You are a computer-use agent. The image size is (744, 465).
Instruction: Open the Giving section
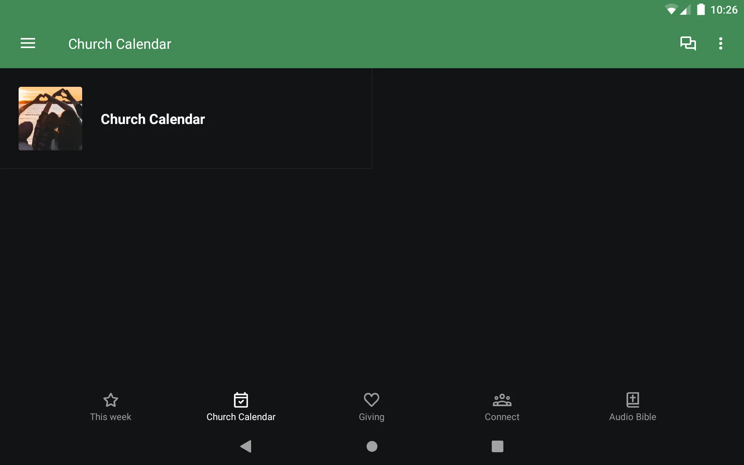pos(372,406)
